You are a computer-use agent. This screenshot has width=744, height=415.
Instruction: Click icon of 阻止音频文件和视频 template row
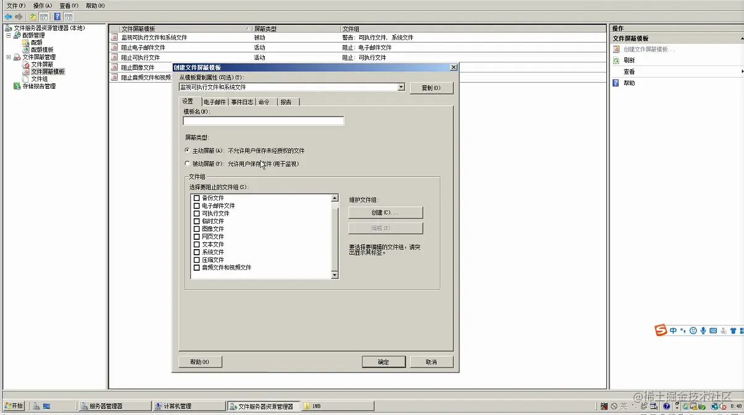pyautogui.click(x=114, y=78)
